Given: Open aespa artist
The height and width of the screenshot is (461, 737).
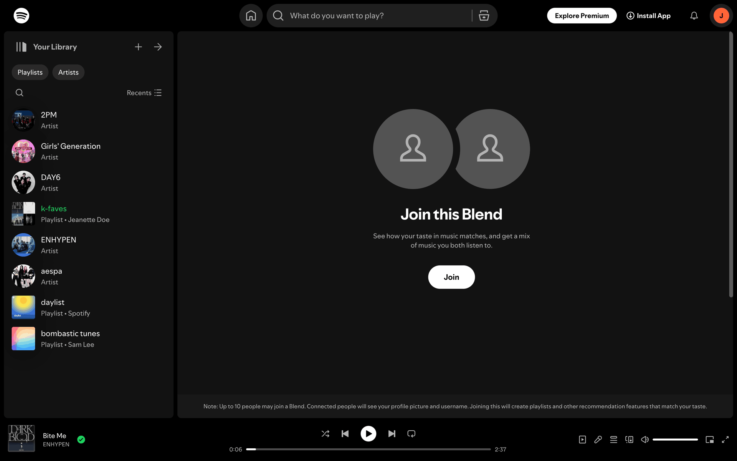Looking at the screenshot, I should 88,276.
